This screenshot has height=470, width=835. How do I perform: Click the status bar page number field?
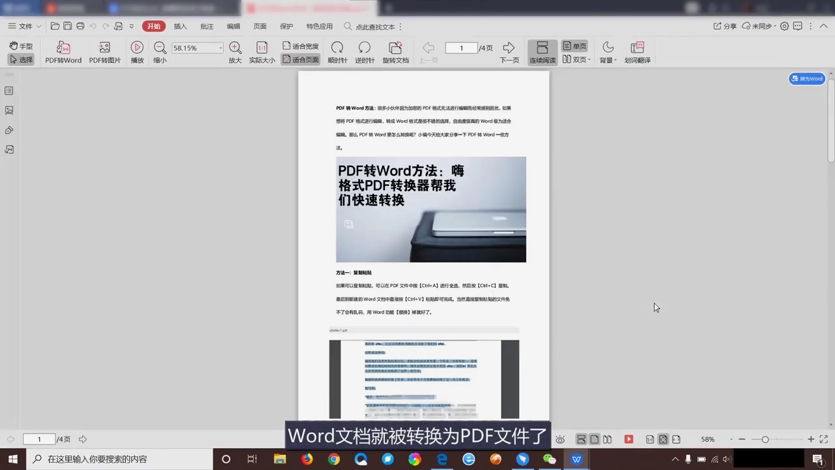pyautogui.click(x=39, y=439)
